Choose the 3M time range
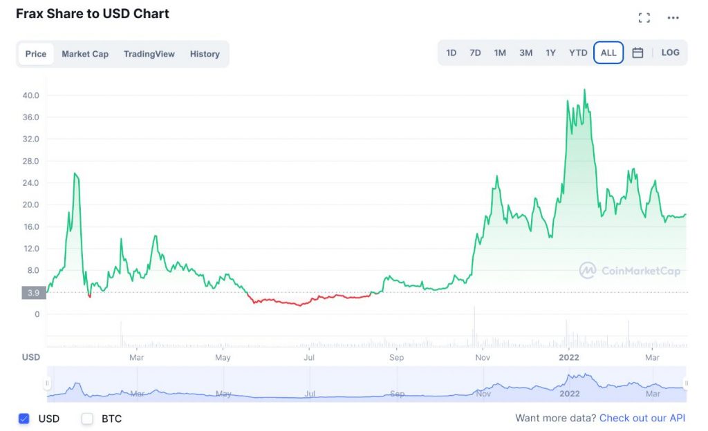This screenshot has width=708, height=431. click(x=525, y=53)
